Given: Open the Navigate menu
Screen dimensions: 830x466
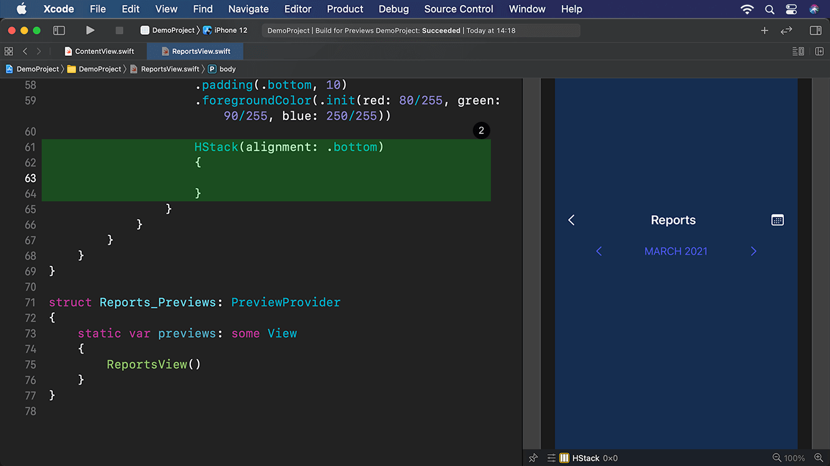Looking at the screenshot, I should 248,9.
